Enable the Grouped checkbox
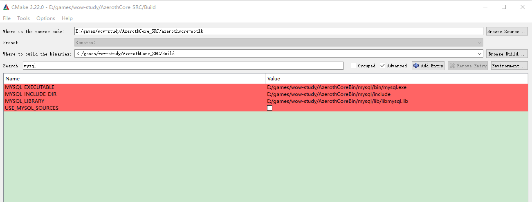 pos(354,66)
